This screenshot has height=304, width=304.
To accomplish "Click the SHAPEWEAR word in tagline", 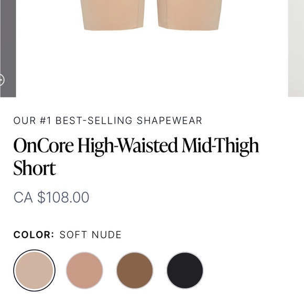I will pyautogui.click(x=170, y=121).
